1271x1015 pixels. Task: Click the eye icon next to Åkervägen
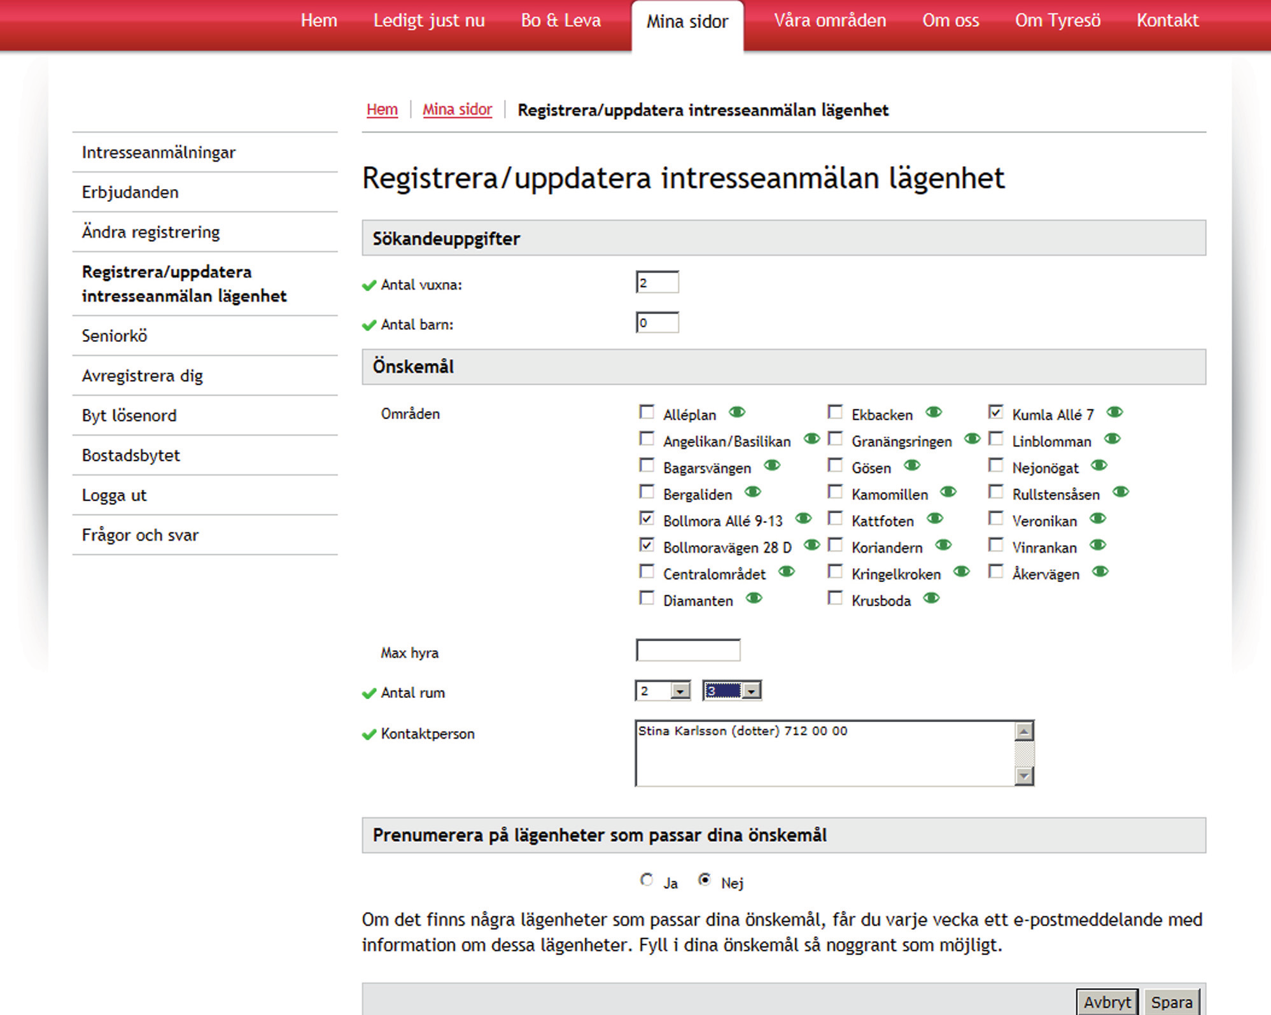(1100, 571)
